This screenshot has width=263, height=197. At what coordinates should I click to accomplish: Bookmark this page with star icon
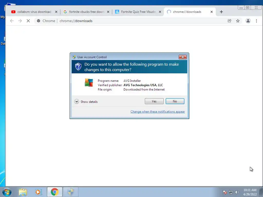point(238,21)
